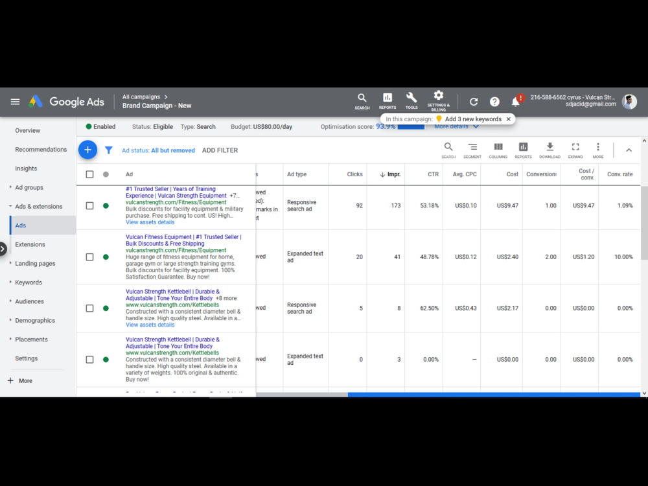Open the More three-dot menu
The image size is (648, 486).
point(598,150)
